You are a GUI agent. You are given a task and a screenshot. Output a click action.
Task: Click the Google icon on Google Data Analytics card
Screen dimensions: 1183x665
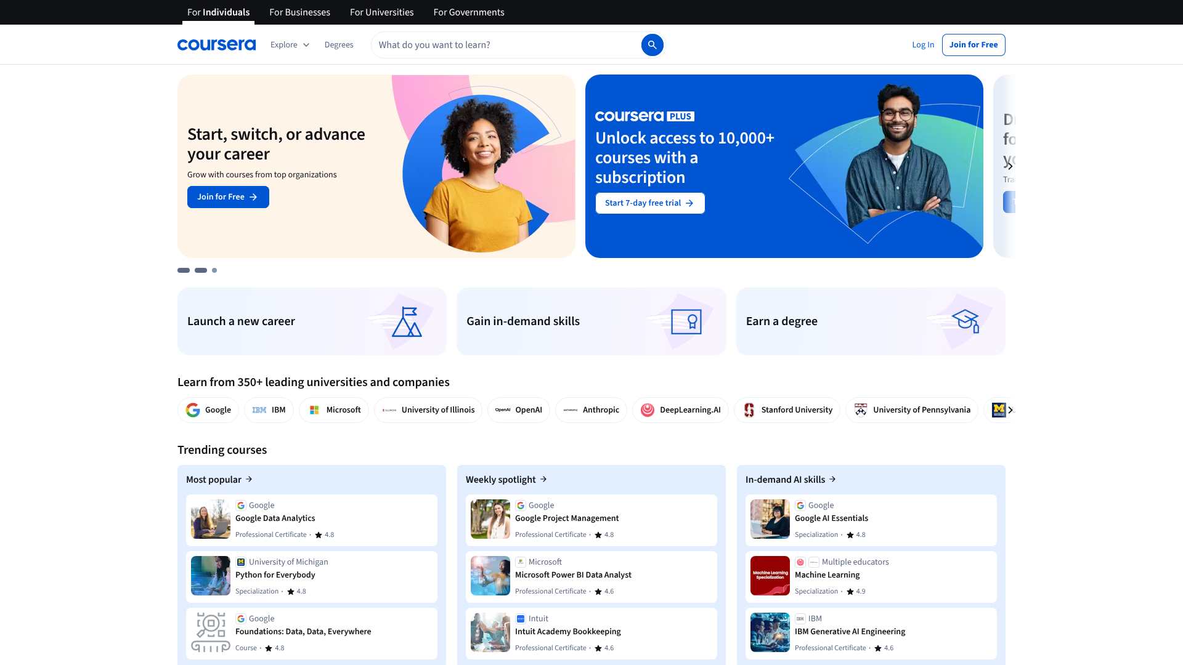(241, 505)
